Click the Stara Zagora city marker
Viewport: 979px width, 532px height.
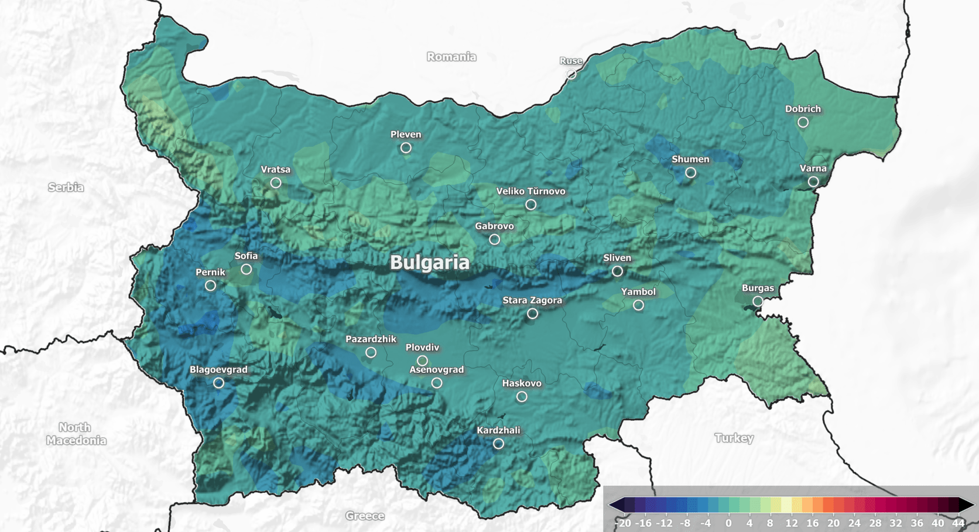[x=532, y=314]
